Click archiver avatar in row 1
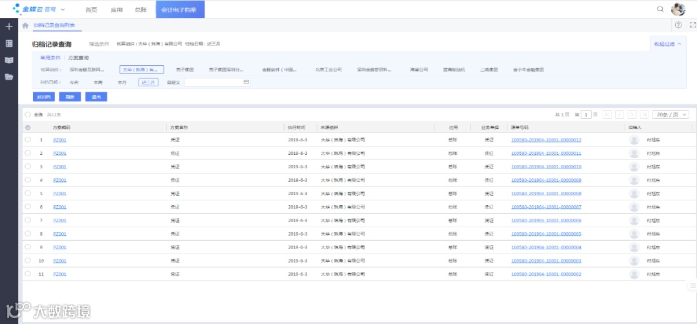697x324 pixels. pos(634,140)
